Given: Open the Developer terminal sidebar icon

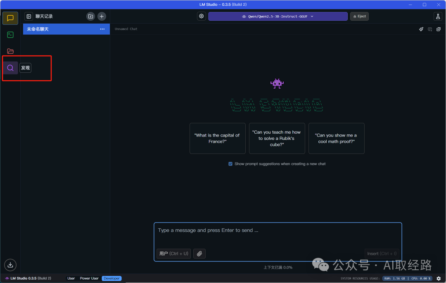Looking at the screenshot, I should tap(10, 35).
